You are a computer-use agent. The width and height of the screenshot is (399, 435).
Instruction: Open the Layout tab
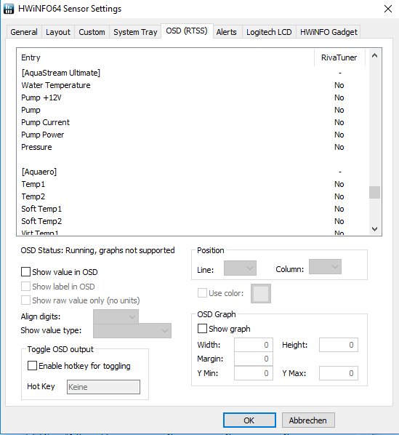click(x=58, y=32)
